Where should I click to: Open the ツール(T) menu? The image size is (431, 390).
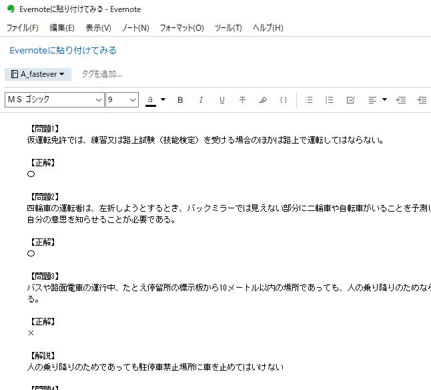coord(228,28)
